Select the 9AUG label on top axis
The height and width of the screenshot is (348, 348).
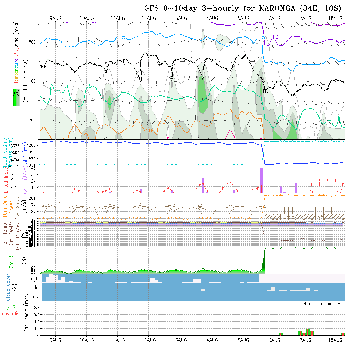pyautogui.click(x=55, y=18)
